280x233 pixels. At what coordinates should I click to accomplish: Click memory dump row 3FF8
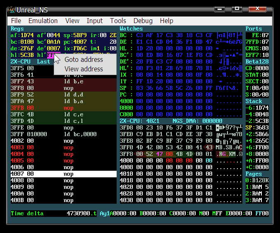coord(181,154)
